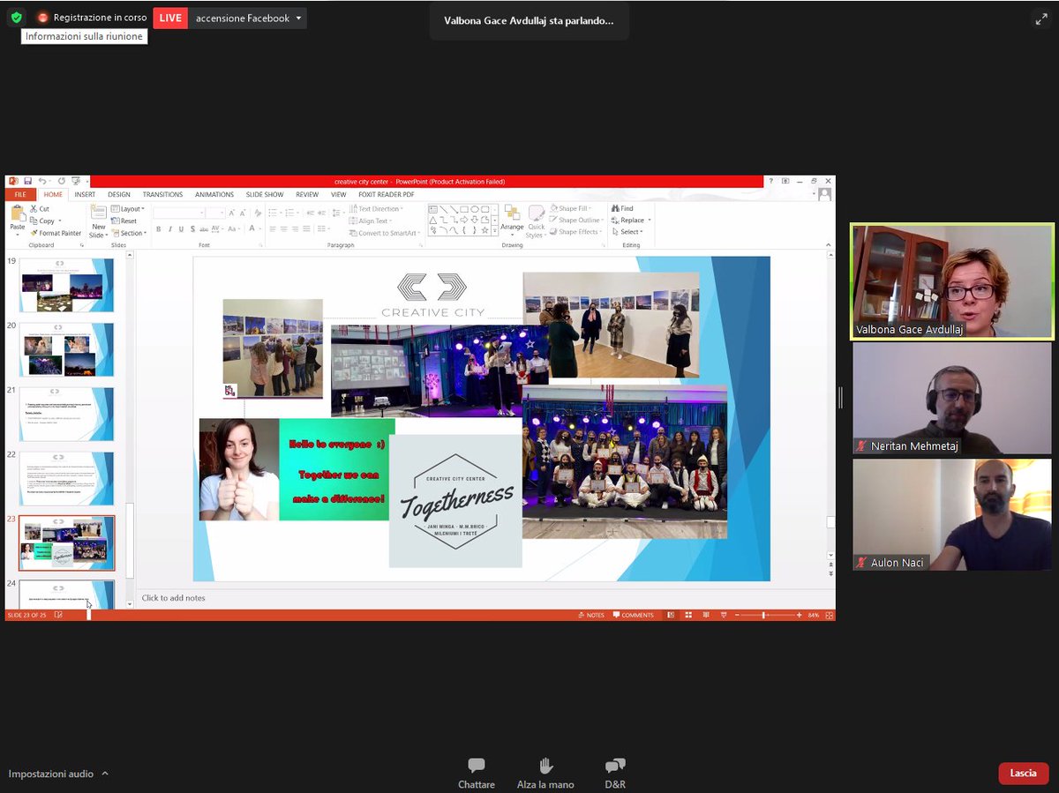
Task: Select the Format Painter tool
Action: tap(56, 233)
